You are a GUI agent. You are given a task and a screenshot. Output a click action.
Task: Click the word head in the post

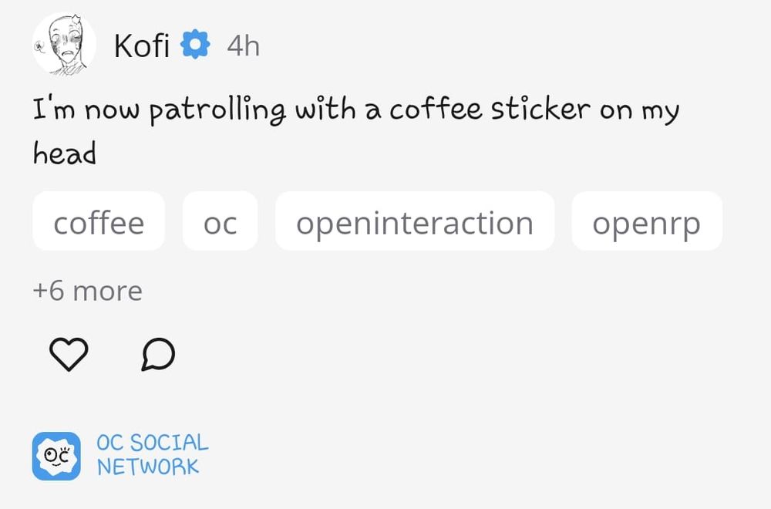[x=65, y=153]
